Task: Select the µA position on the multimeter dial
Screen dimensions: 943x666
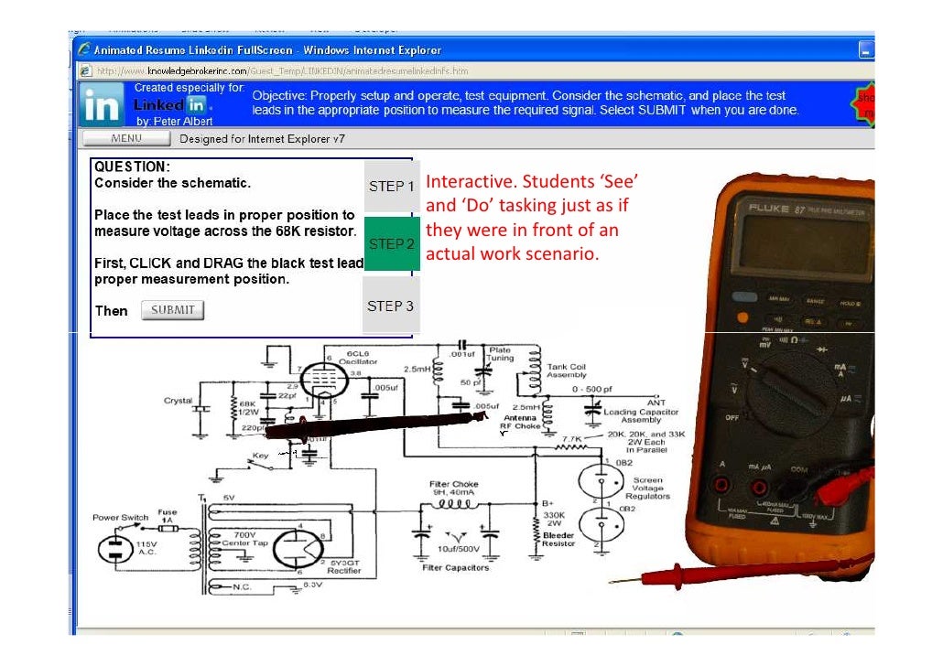Action: coord(848,399)
